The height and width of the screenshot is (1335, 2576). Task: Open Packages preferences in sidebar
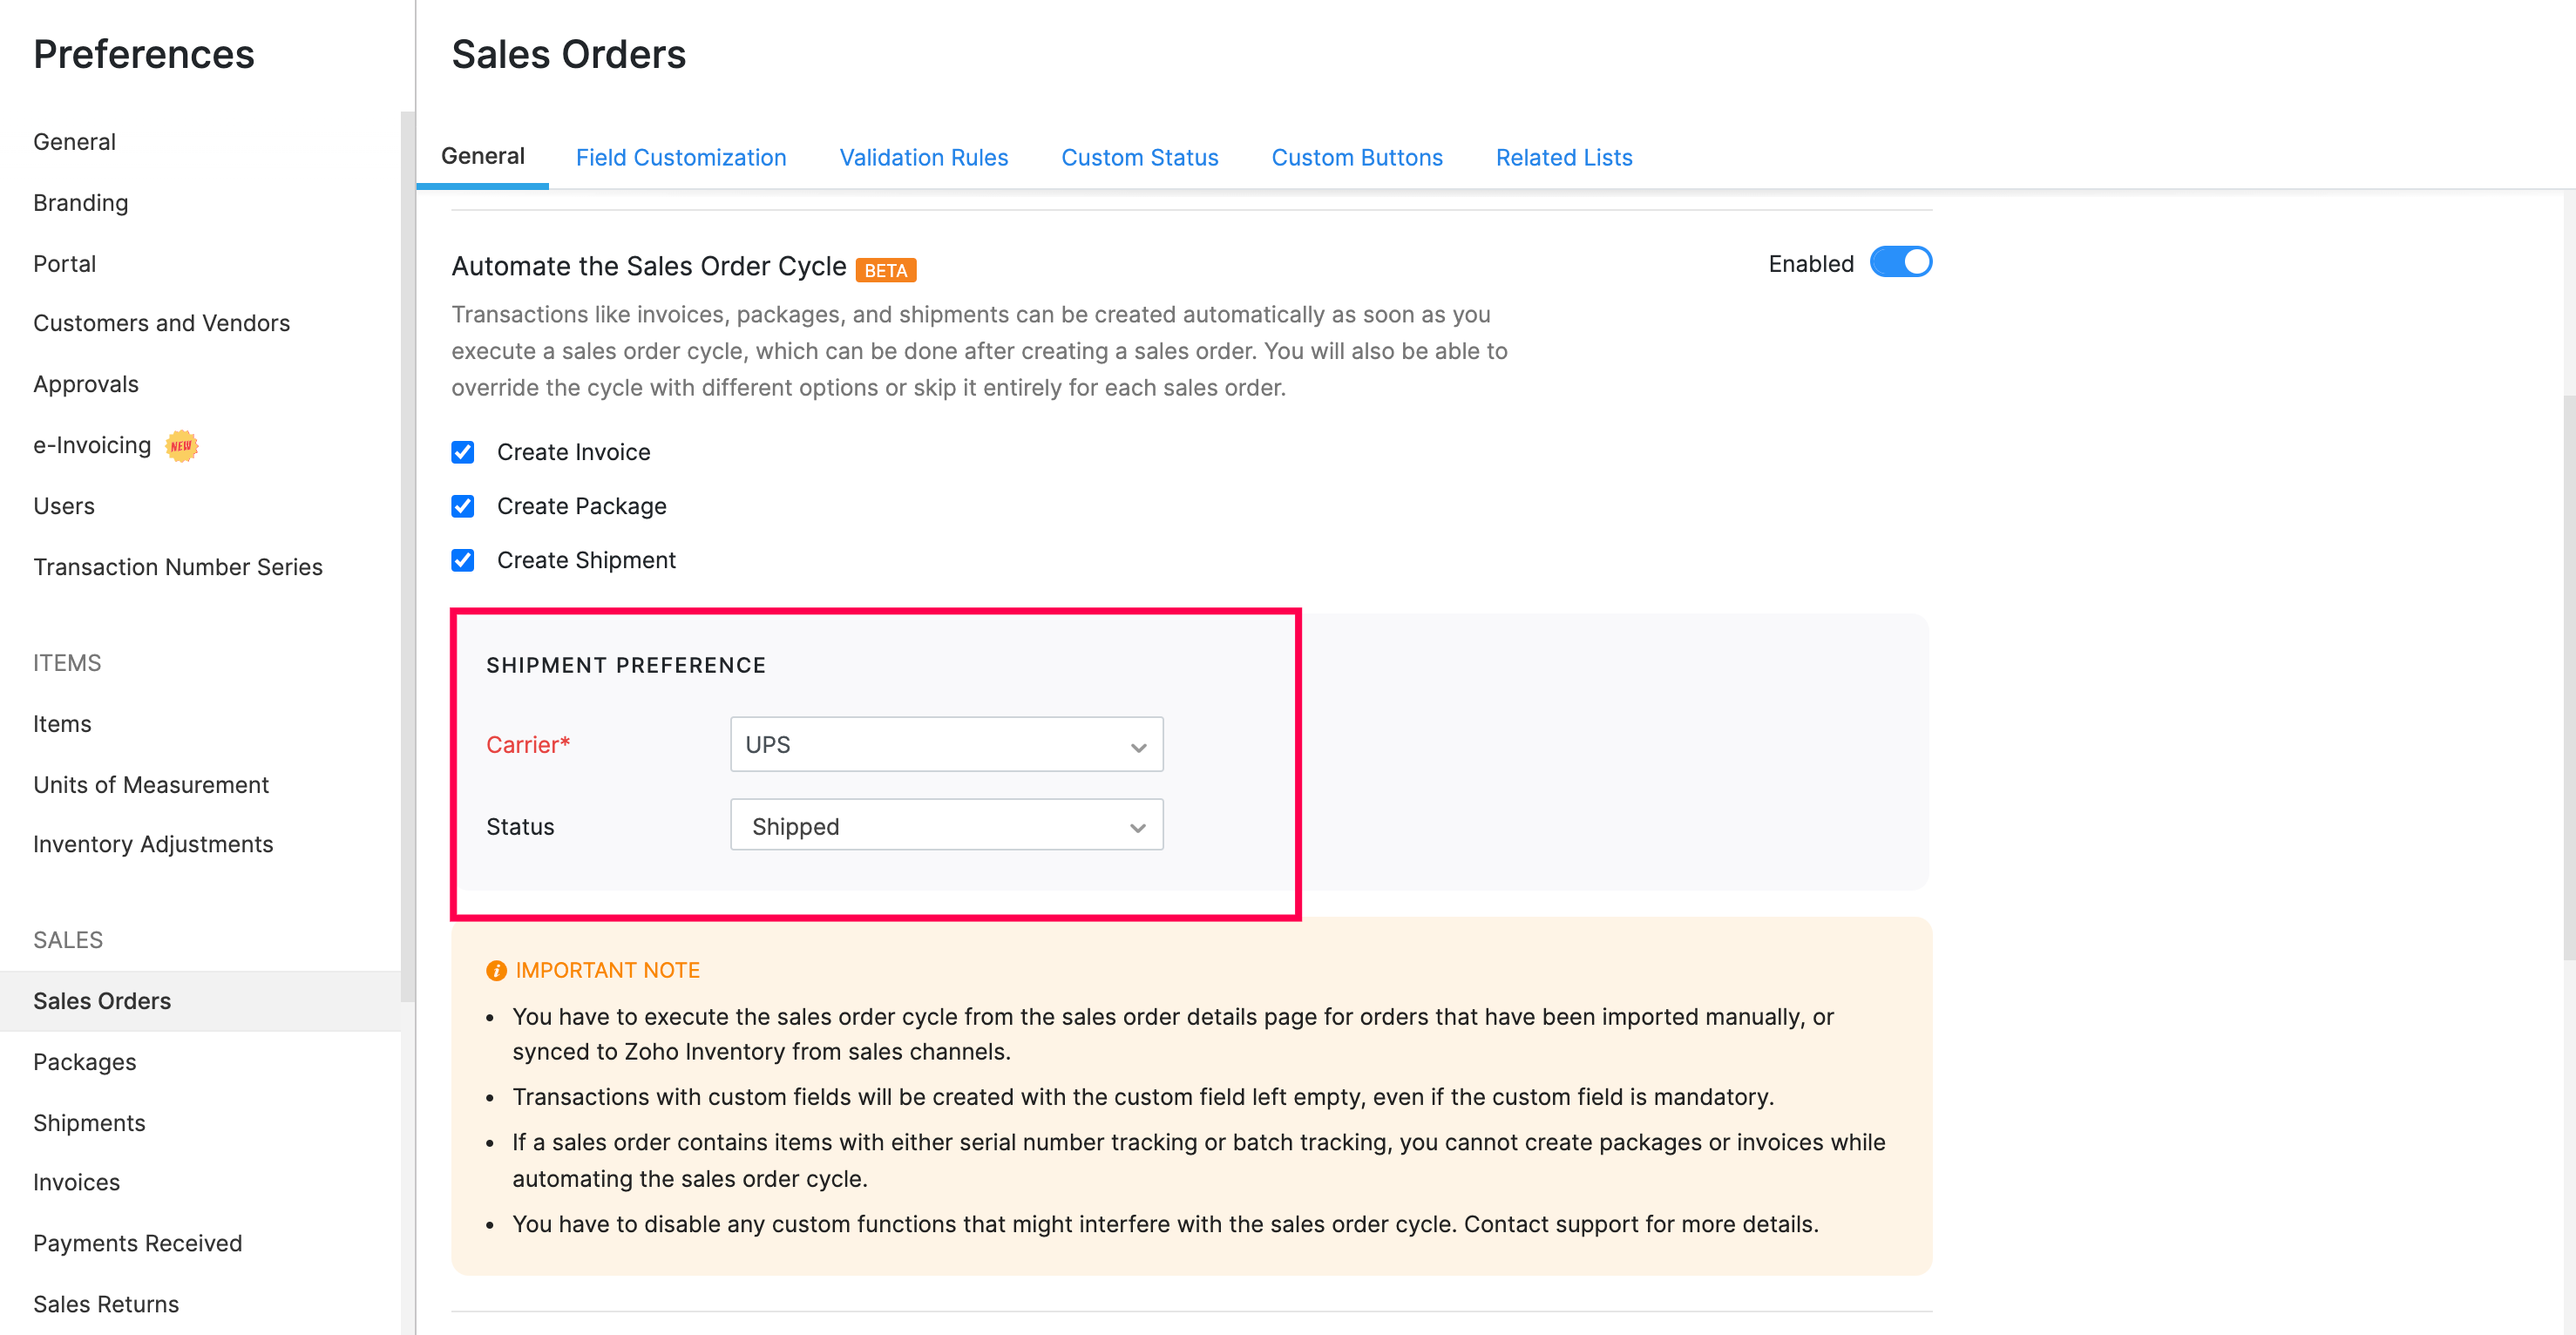[x=85, y=1061]
